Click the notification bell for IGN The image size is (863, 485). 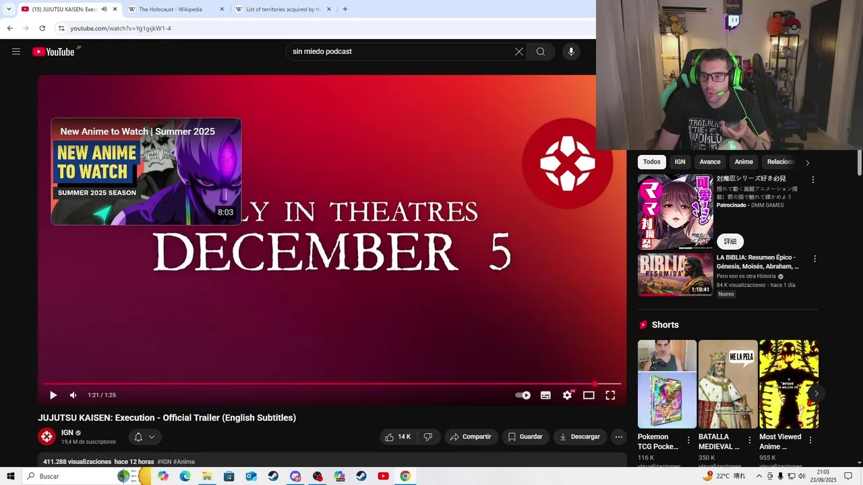point(138,437)
